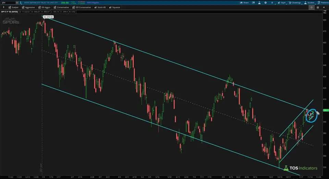Image resolution: width=329 pixels, height=179 pixels.
Task: Open the Style dropdown menu
Action: pos(282,3)
